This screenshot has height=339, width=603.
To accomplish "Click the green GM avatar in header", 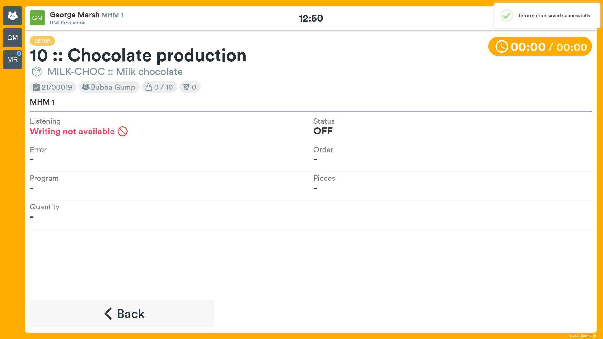I will coord(37,18).
